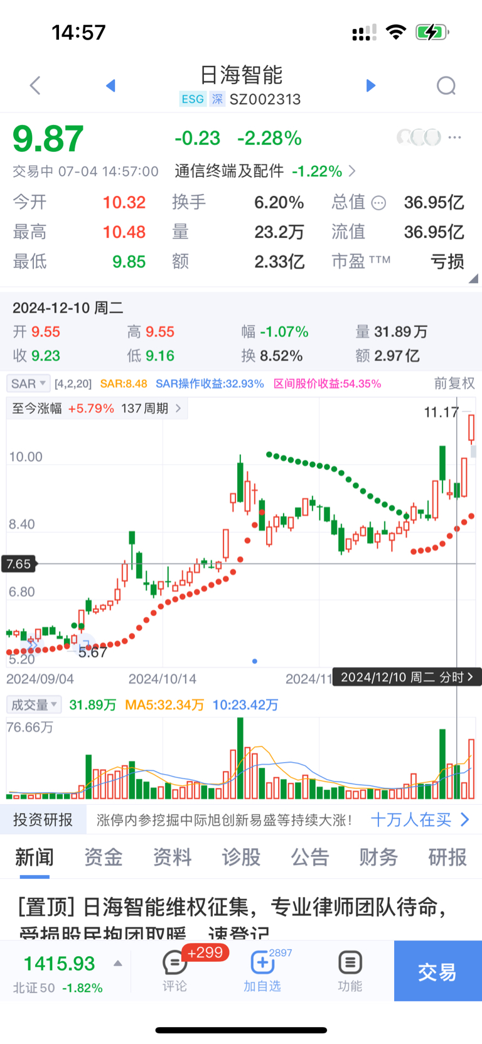Switch to 研报 tab

[447, 857]
